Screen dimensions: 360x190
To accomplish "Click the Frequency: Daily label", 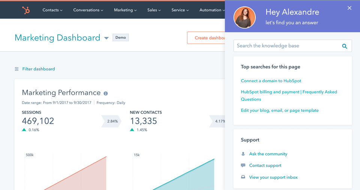I will (111, 103).
